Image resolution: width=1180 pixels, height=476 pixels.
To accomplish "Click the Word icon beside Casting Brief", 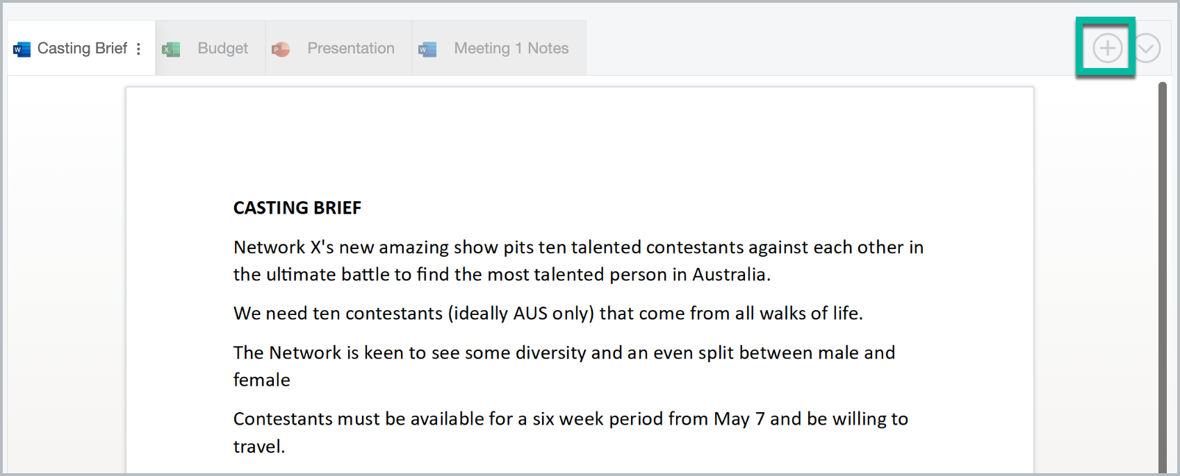I will pyautogui.click(x=22, y=49).
